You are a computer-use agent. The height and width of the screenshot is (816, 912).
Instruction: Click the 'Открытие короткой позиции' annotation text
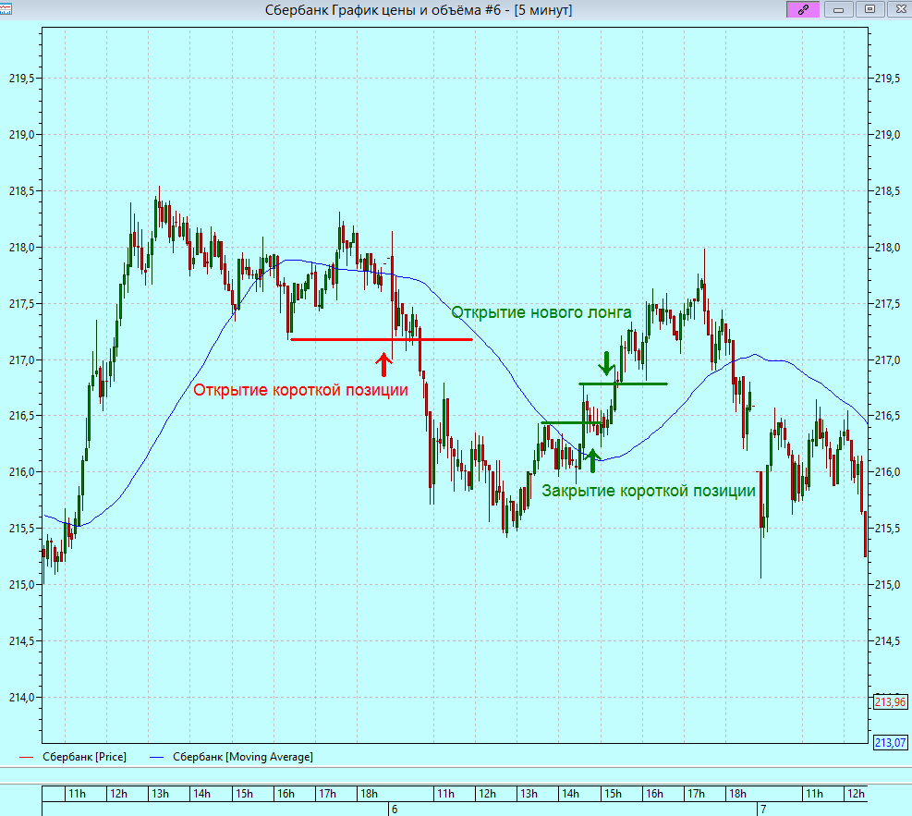(300, 390)
